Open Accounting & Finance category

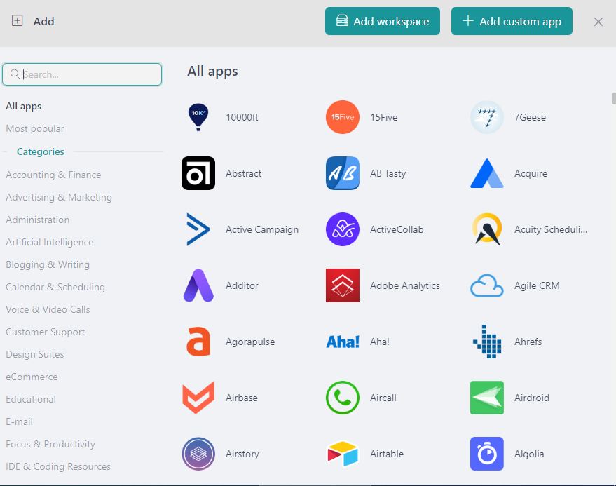[x=53, y=175]
